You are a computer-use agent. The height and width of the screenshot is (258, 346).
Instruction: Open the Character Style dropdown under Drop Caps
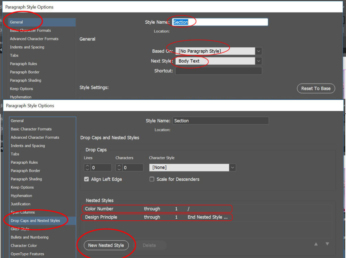(233, 167)
